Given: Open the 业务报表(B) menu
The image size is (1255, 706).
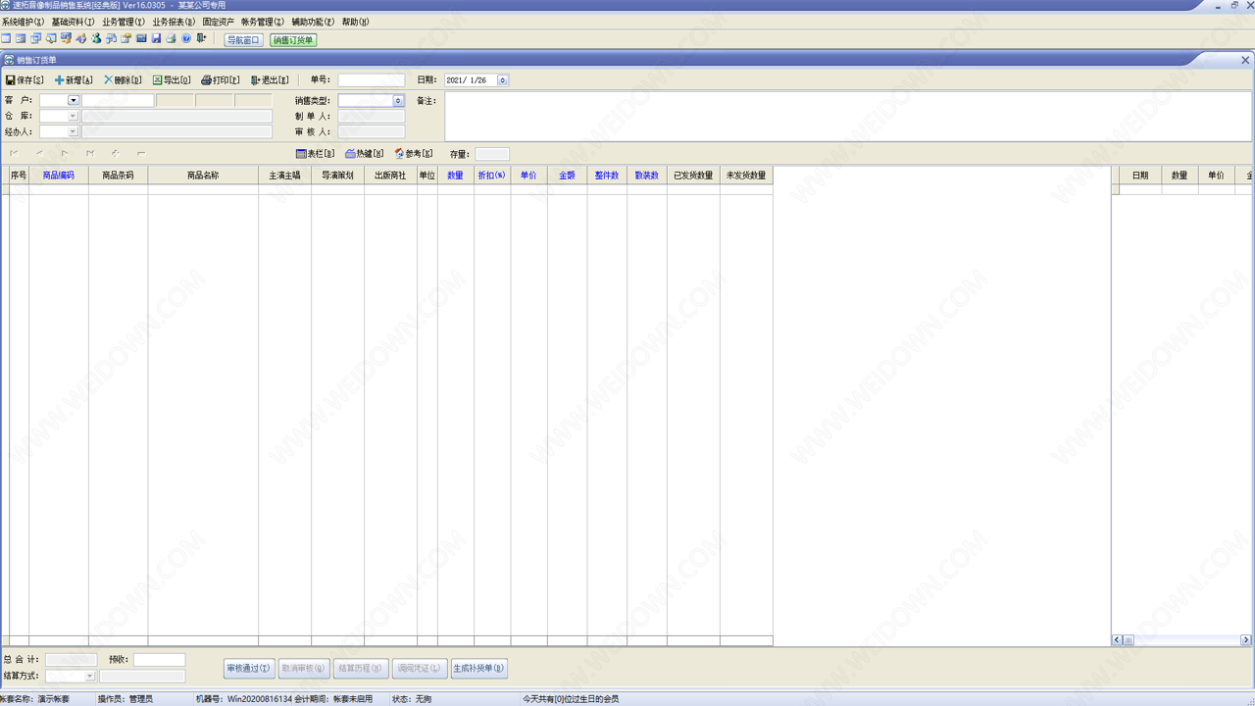Looking at the screenshot, I should pyautogui.click(x=174, y=22).
